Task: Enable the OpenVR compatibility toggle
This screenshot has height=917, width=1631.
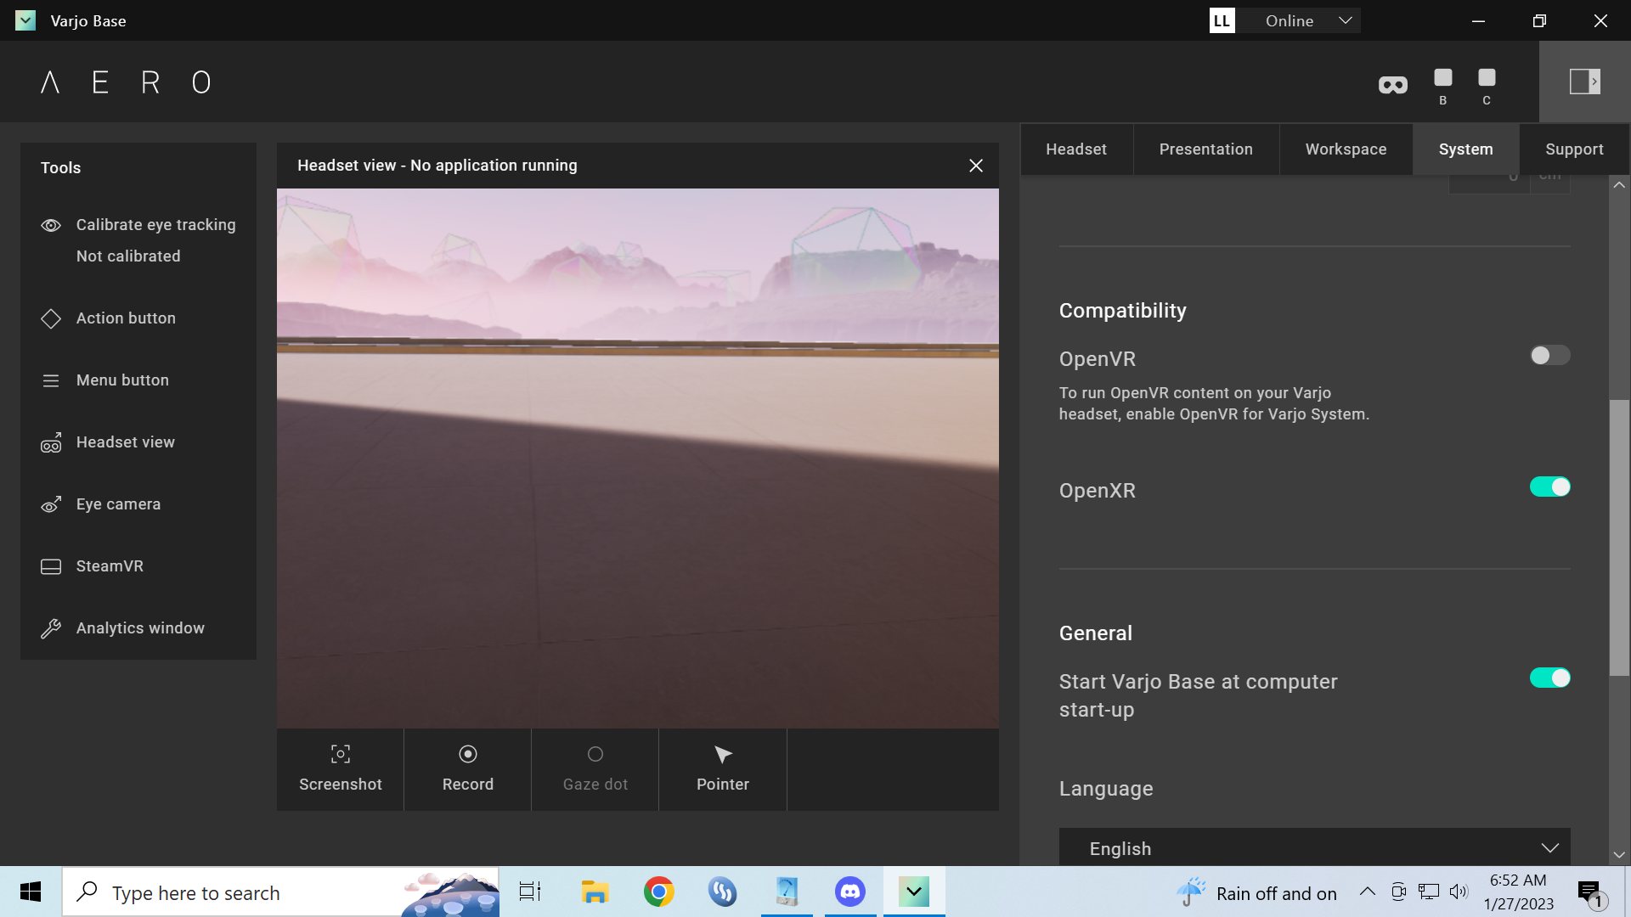Action: tap(1549, 356)
